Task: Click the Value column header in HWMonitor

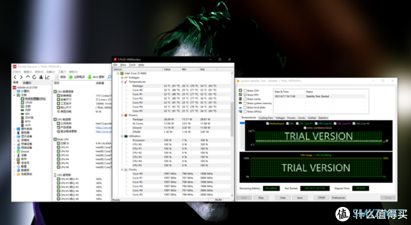Action: [172, 69]
